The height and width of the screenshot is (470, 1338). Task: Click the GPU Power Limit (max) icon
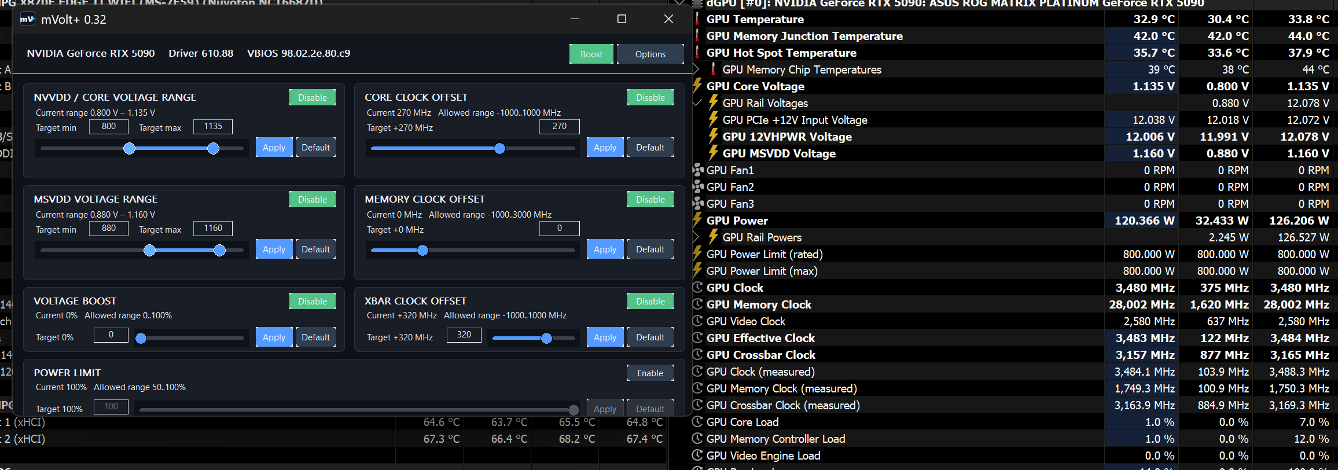pos(697,270)
